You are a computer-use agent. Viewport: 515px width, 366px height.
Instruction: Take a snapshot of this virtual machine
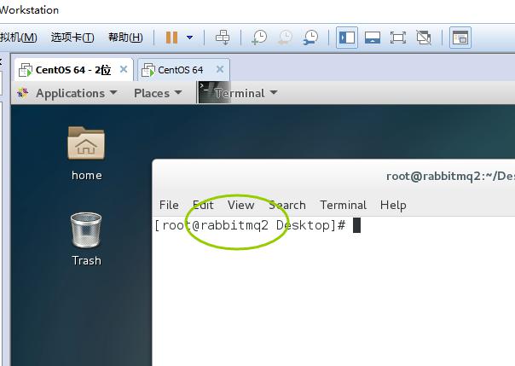(259, 38)
